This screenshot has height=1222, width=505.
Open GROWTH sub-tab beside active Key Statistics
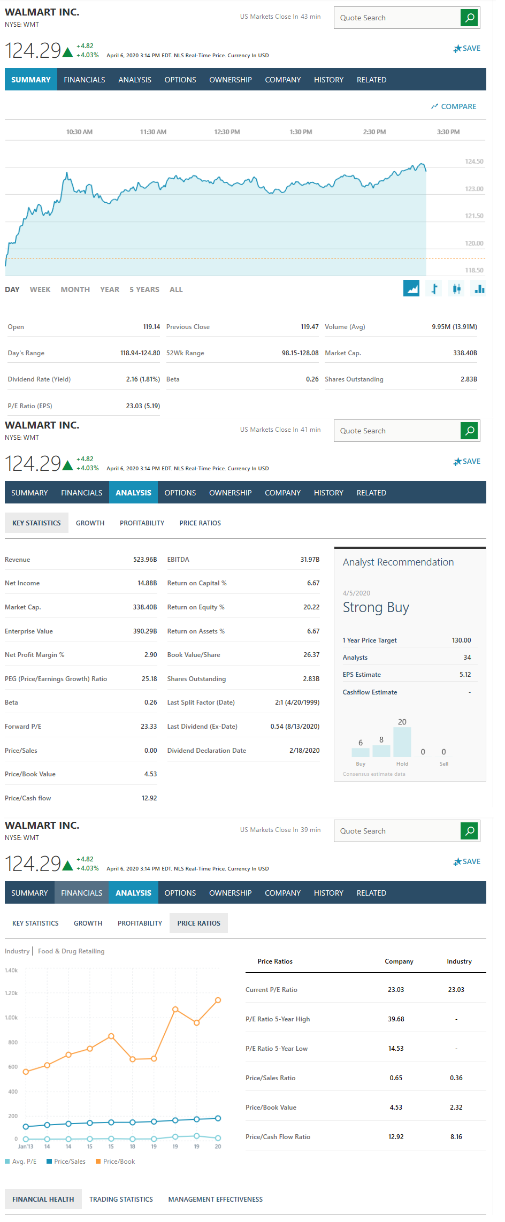click(90, 523)
